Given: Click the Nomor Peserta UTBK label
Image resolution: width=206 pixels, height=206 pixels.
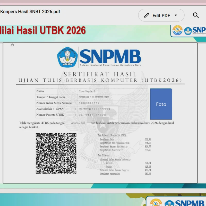Looking at the screenshot, I should pyautogui.click(x=50, y=115).
